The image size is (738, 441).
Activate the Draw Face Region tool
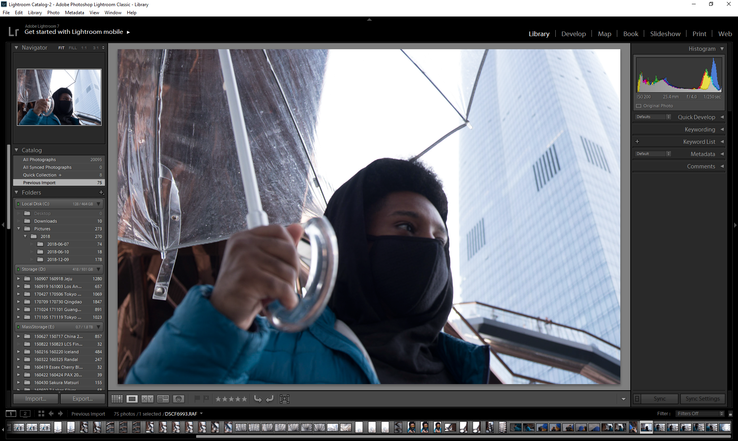click(285, 399)
